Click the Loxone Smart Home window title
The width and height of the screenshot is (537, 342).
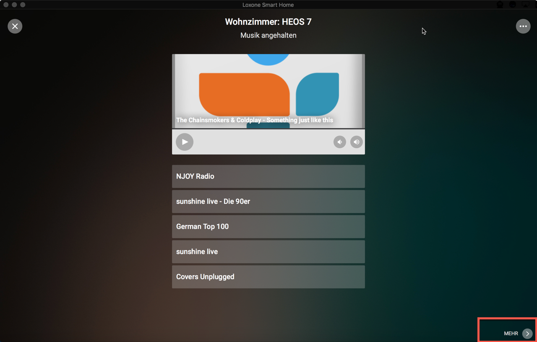268,5
